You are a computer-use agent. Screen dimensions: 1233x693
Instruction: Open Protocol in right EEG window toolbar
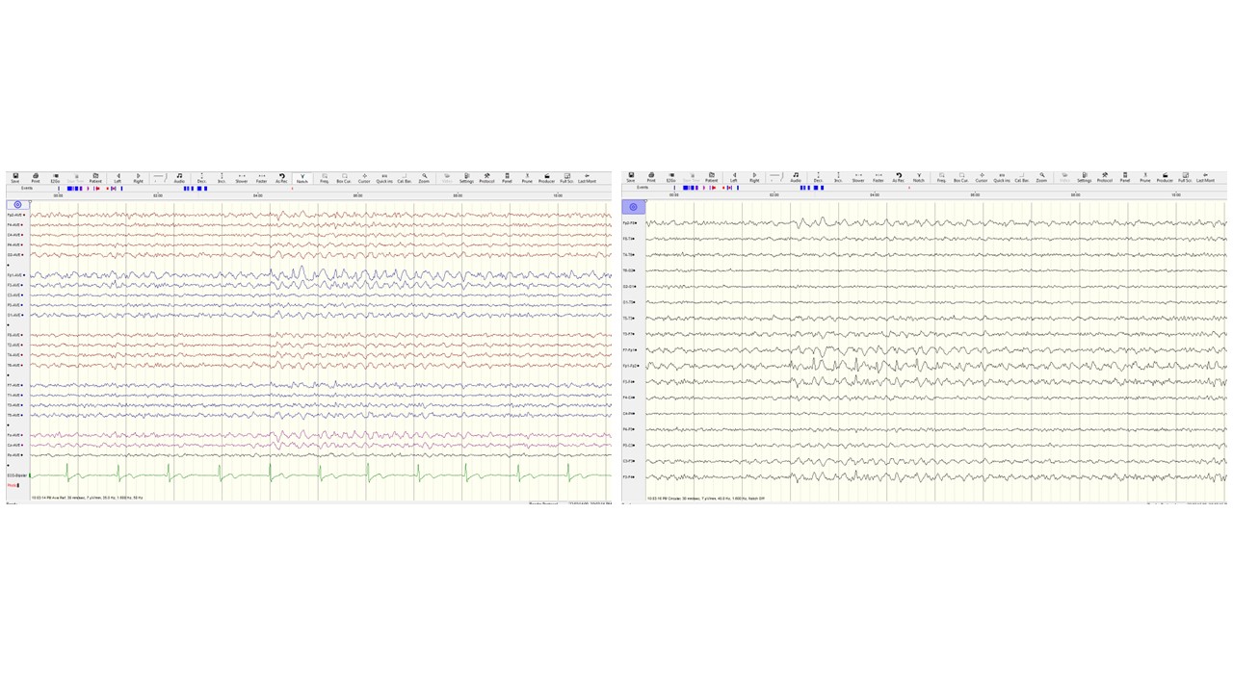pyautogui.click(x=1104, y=177)
